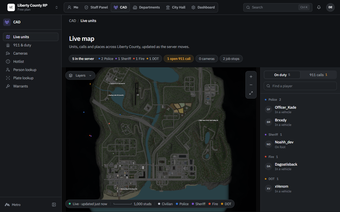Open Hotlist in the sidebar
Screen dimensions: 340x212
pos(31,61)
